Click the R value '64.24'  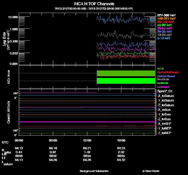click(x=121, y=148)
